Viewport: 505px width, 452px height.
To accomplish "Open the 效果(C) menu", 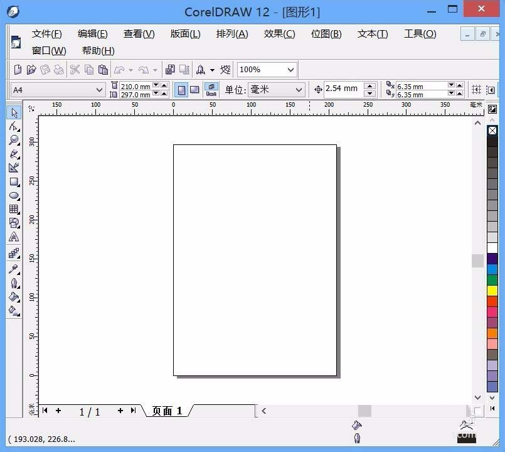I will 280,33.
